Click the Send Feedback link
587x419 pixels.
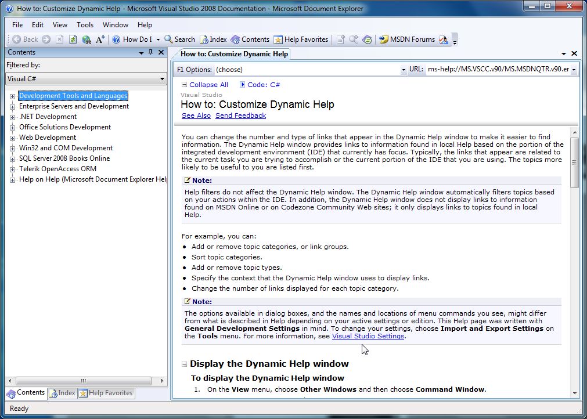tap(241, 116)
